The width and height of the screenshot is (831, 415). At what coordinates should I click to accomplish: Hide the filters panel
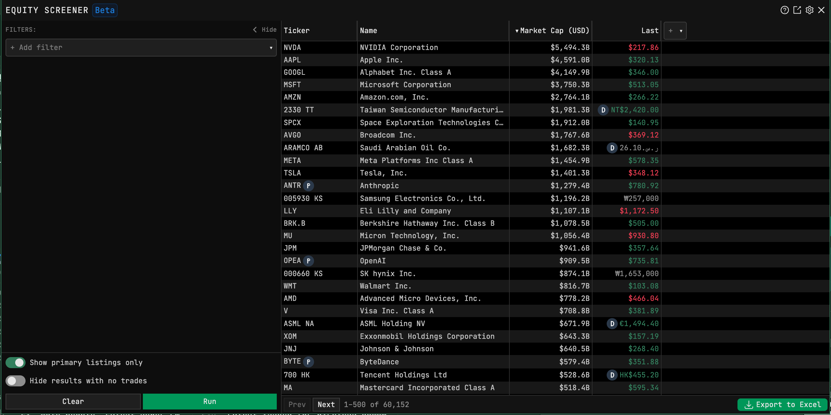(265, 30)
